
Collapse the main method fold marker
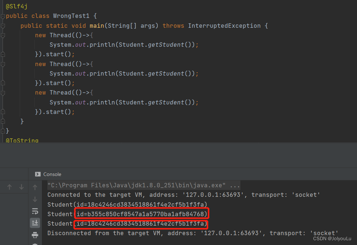[x=3, y=26]
